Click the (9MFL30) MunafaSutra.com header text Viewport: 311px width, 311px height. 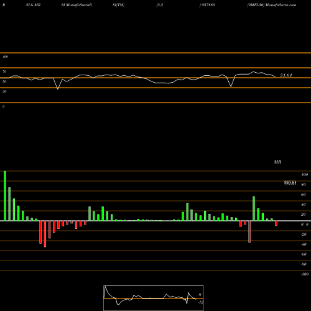pos(272,5)
